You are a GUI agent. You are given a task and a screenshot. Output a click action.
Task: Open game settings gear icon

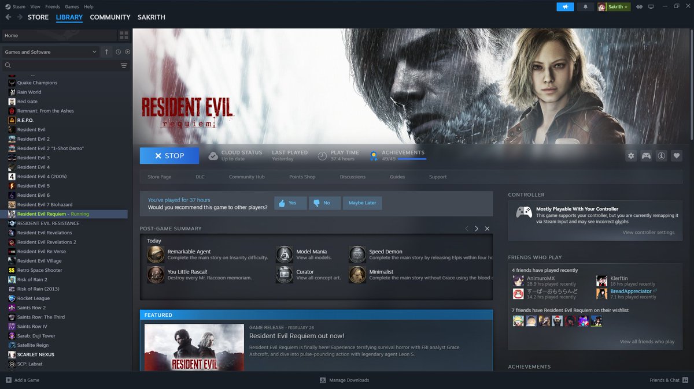coord(631,156)
